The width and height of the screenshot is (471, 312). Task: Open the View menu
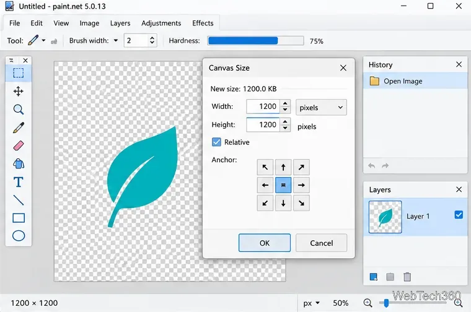61,23
